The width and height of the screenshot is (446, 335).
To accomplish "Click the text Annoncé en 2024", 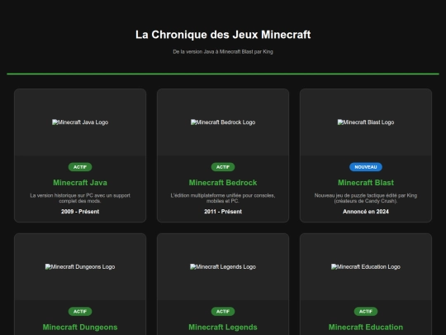I will pos(366,212).
